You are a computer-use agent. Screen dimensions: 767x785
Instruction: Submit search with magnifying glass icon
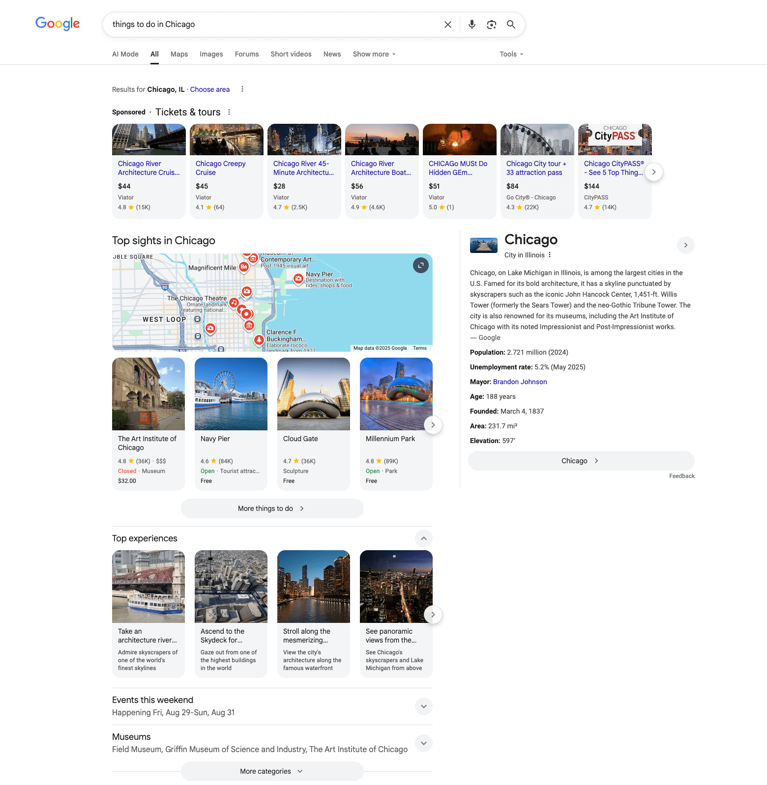coord(511,25)
